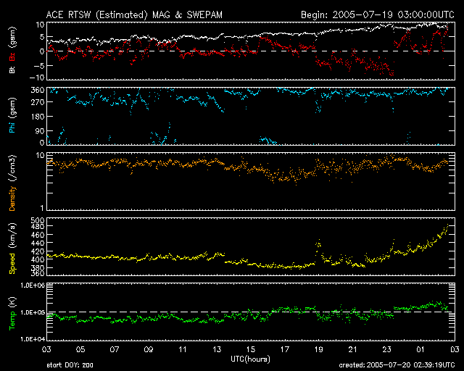Click the -10 tick on Bt Bz axis
This screenshot has height=371, width=464.
[x=36, y=78]
